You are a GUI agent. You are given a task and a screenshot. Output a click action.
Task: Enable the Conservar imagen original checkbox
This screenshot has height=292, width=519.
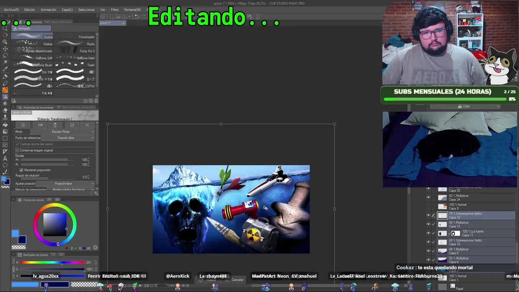(17, 150)
